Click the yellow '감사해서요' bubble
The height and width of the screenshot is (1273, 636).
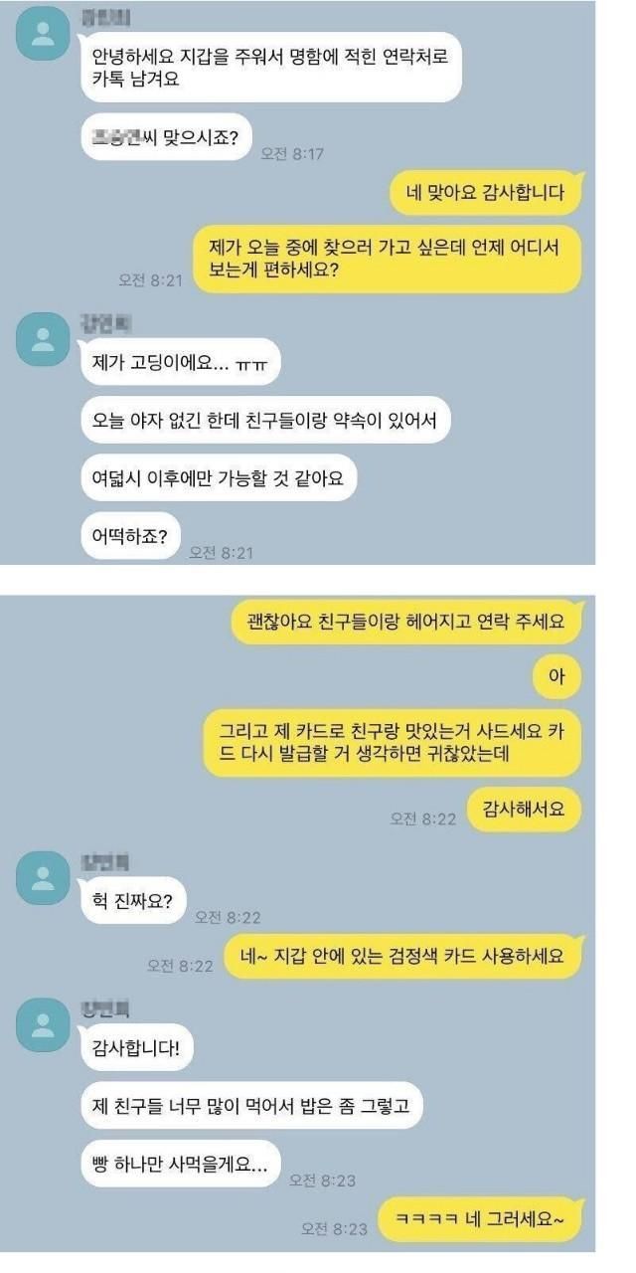coord(524,809)
